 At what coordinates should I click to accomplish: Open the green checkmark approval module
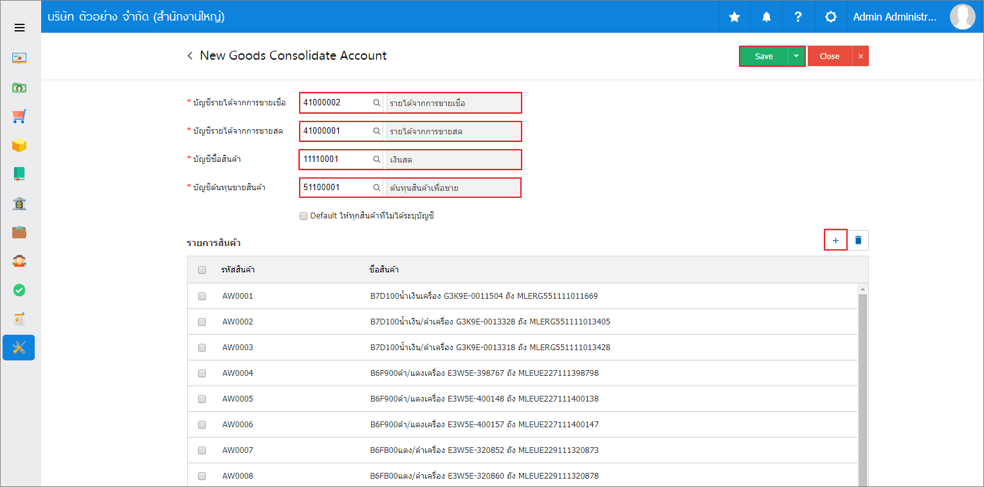19,290
